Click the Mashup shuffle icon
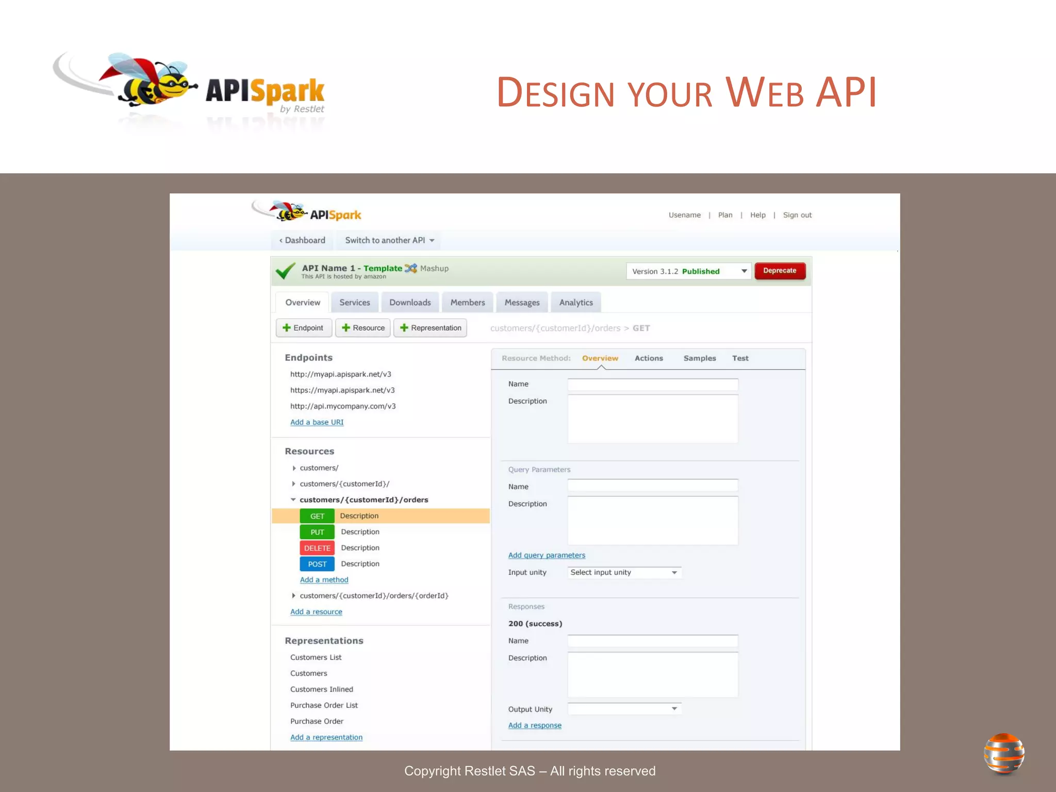The image size is (1056, 792). coord(410,268)
